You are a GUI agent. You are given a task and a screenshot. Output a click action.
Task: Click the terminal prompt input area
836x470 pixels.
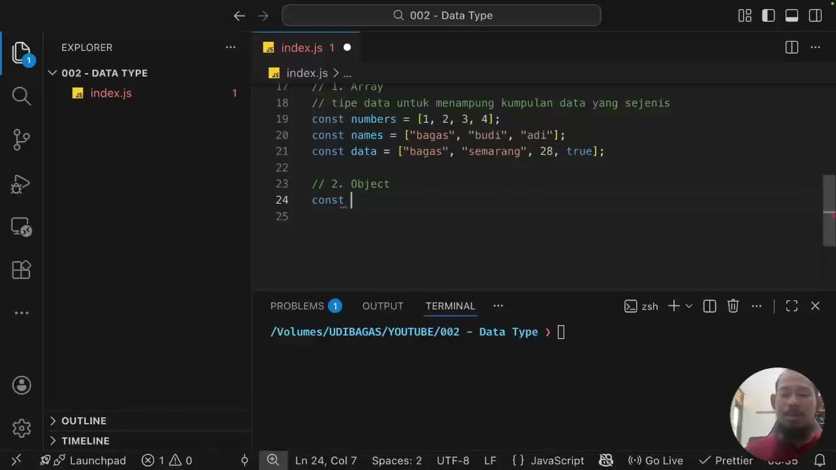coord(560,332)
